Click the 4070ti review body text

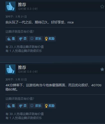[53, 87]
